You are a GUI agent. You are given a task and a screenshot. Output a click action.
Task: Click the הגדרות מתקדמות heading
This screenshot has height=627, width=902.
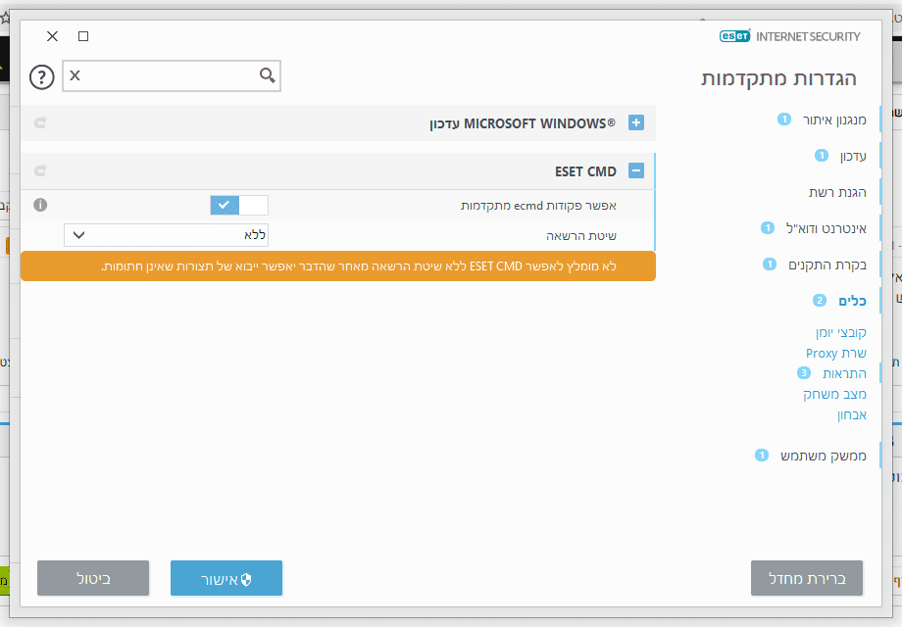click(x=778, y=78)
